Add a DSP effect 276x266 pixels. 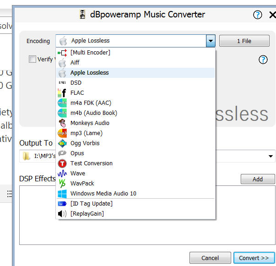pyautogui.click(x=258, y=179)
